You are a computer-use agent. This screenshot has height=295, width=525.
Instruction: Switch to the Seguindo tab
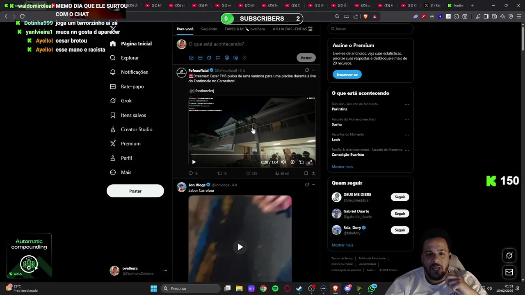[x=209, y=29]
